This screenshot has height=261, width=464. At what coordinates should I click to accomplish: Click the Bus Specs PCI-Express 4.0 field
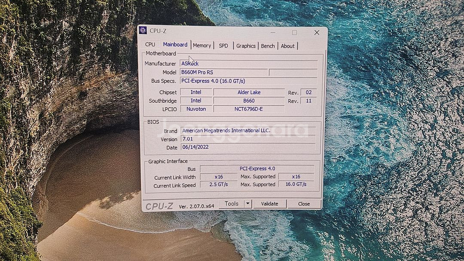point(249,81)
